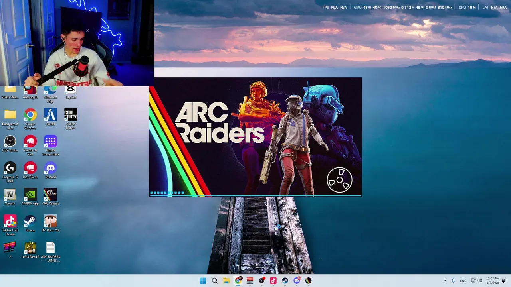Open the PEAK-Steam folder shortcut
The height and width of the screenshot is (287, 511).
pyautogui.click(x=10, y=93)
